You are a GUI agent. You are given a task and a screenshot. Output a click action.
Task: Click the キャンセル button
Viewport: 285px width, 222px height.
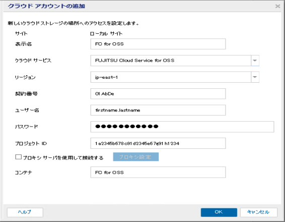click(x=259, y=212)
